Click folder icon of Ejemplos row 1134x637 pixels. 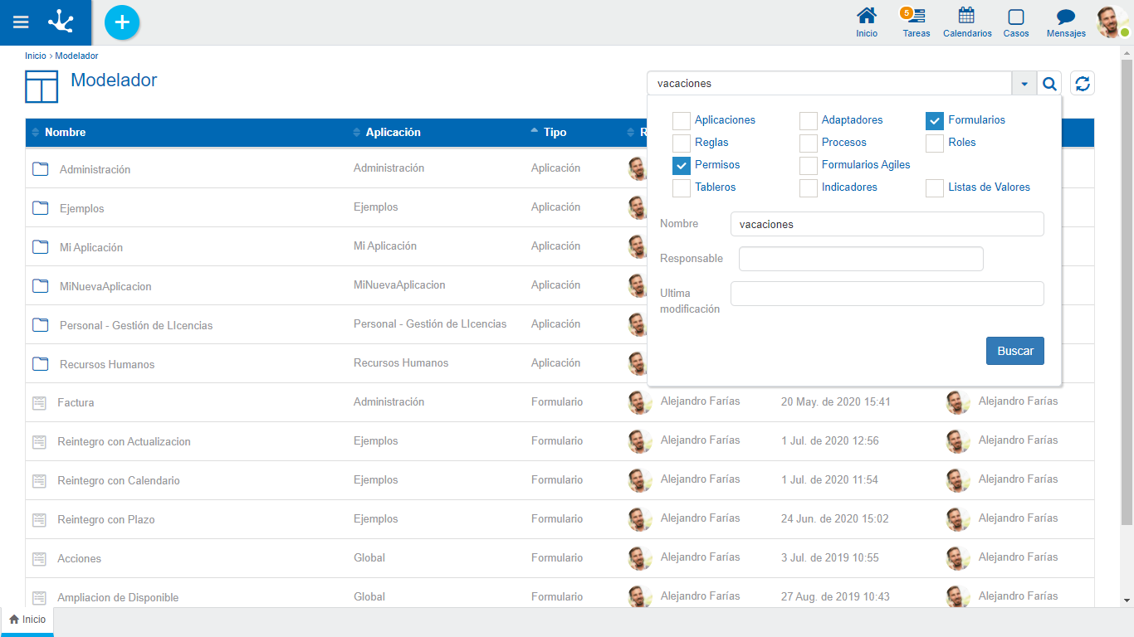coord(41,208)
